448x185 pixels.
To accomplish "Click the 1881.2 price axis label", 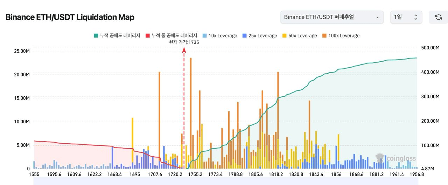I will click(377, 174).
